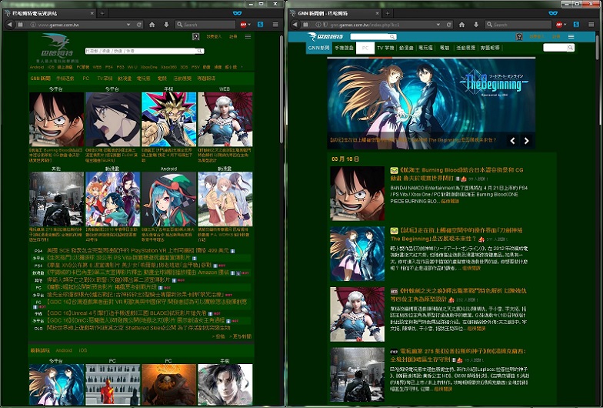603x408 pixels.
Task: Go back in the right GNN window
Action: pos(295,25)
